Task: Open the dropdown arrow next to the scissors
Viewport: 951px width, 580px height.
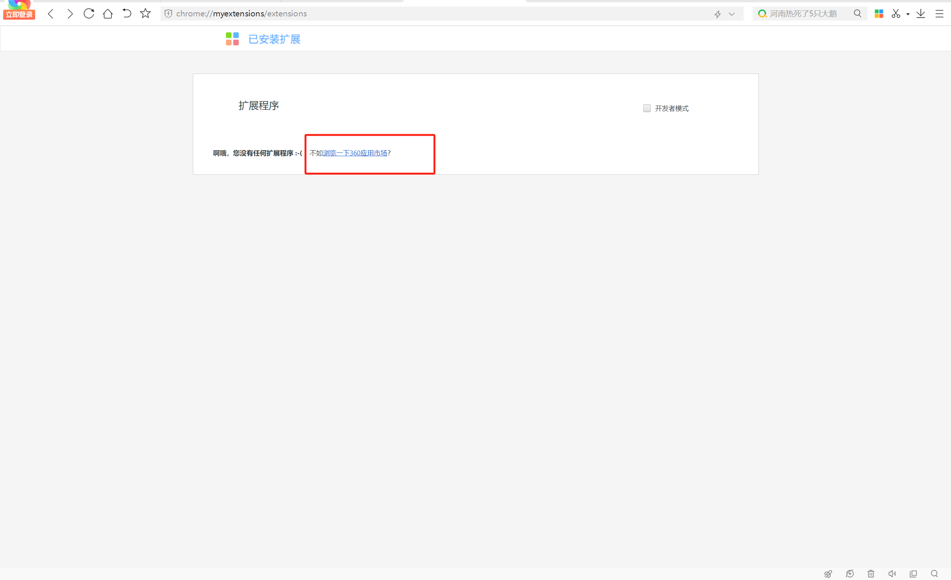Action: (908, 14)
